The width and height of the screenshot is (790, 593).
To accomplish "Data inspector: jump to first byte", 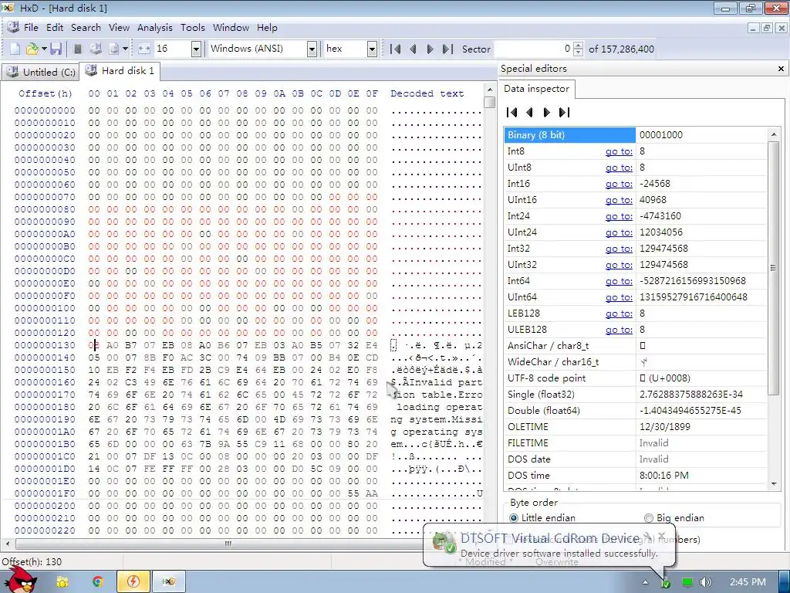I will pyautogui.click(x=512, y=113).
